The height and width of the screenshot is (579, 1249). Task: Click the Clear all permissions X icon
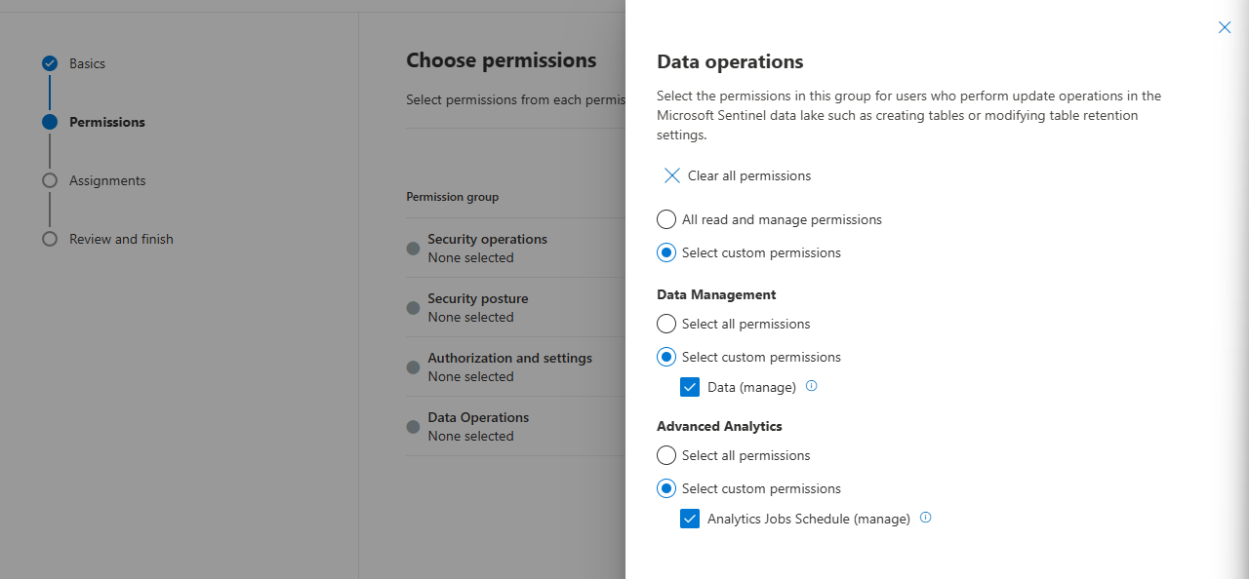(x=671, y=175)
